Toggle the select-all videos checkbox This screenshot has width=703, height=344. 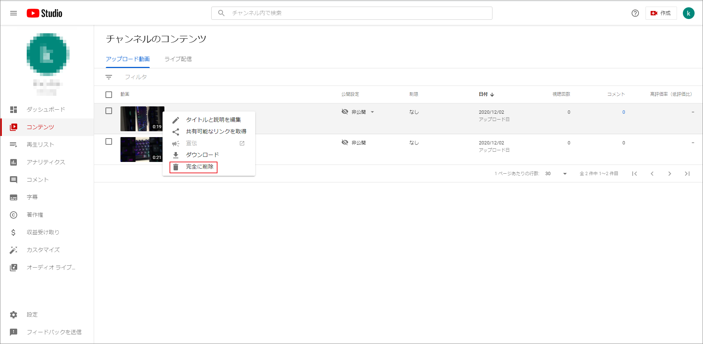pos(109,95)
